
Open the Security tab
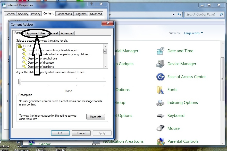[x=23, y=14]
